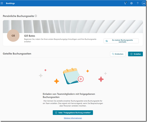Click Seite "Freigegebene Buchung erstellen" button
The height and width of the screenshot is (122, 147).
73,113
